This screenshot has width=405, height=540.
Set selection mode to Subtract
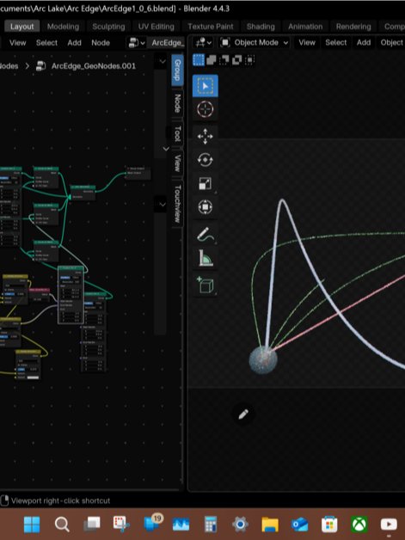224,60
